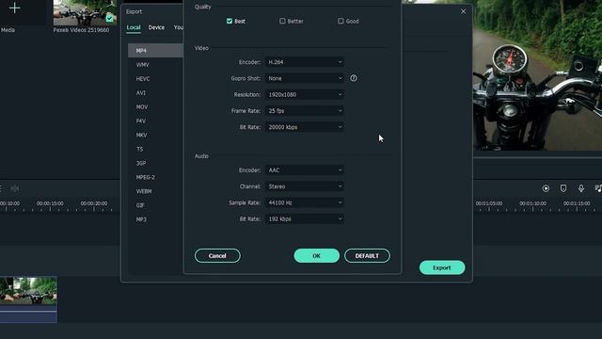This screenshot has height=339, width=602.
Task: Click the audio mixer music note icon
Action: [598, 188]
